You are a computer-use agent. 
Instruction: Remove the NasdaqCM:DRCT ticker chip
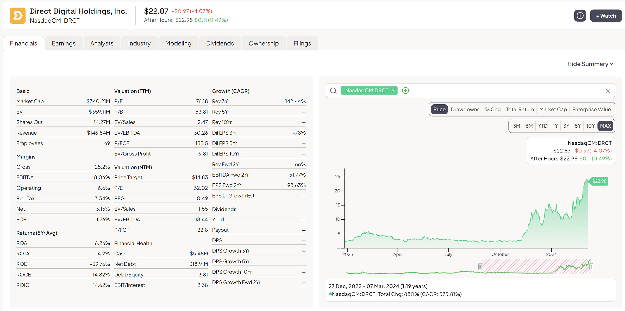pos(393,90)
